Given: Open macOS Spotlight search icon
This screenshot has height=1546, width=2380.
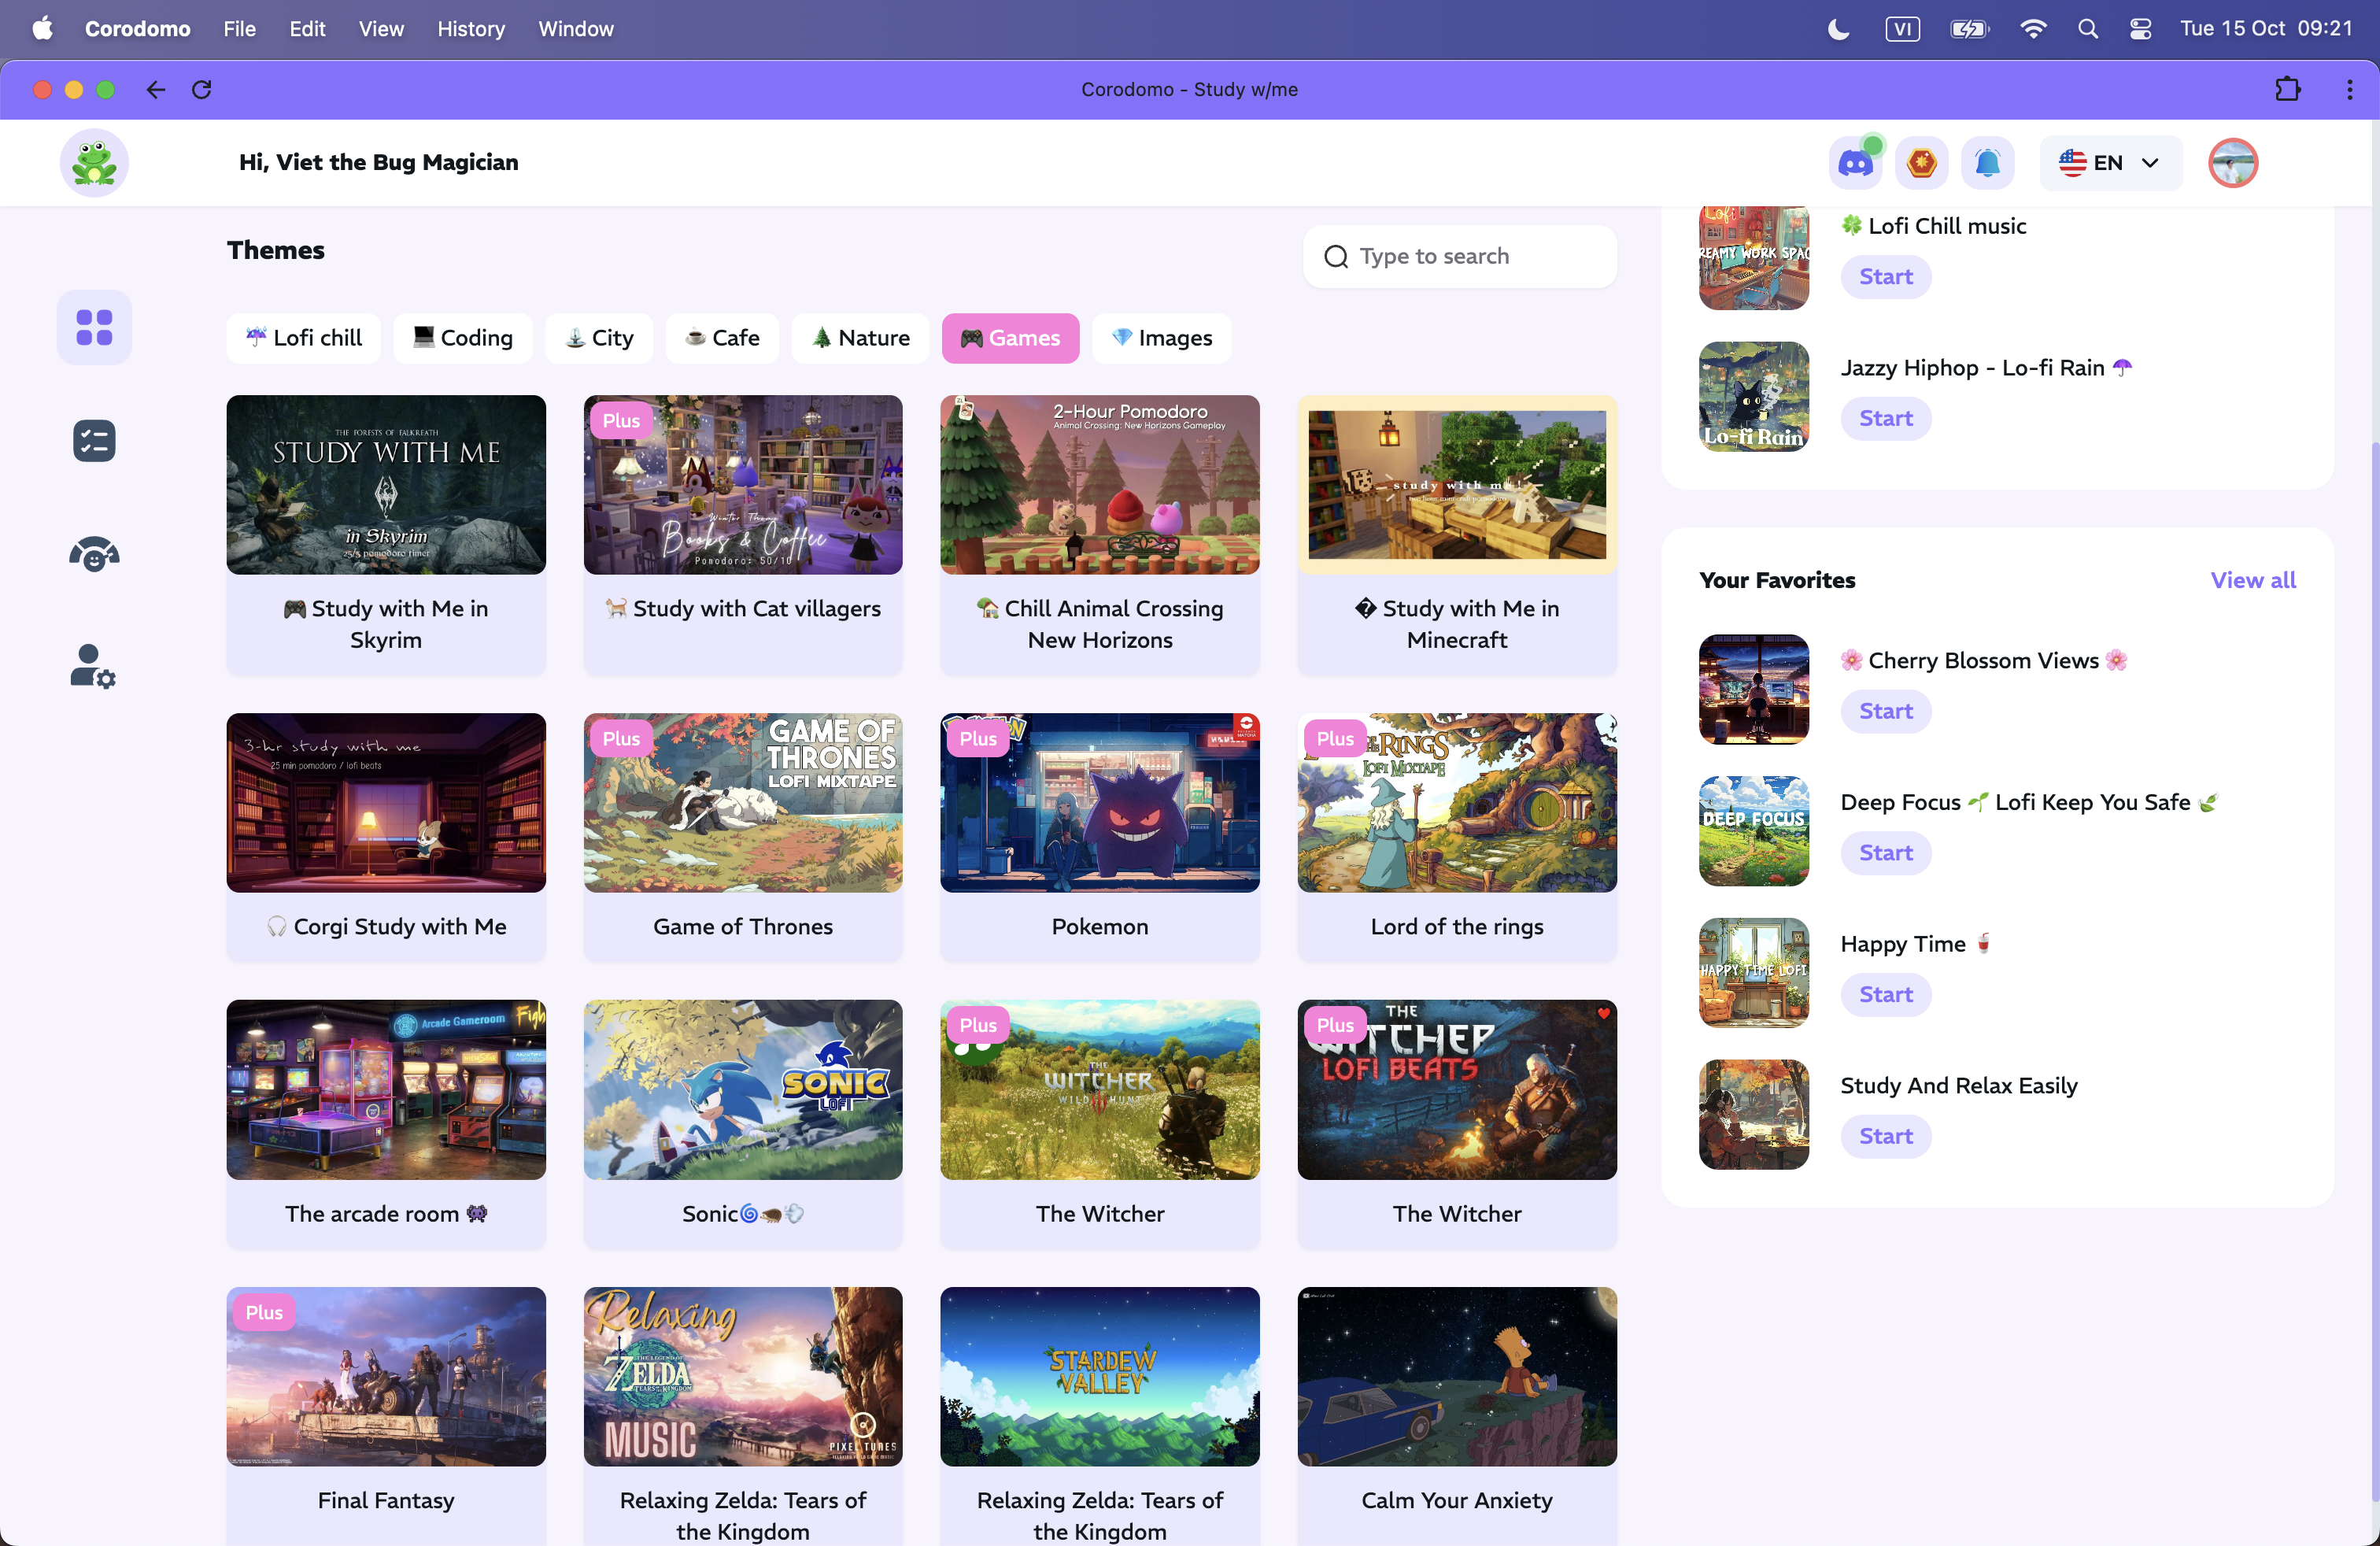Looking at the screenshot, I should pyautogui.click(x=2087, y=29).
